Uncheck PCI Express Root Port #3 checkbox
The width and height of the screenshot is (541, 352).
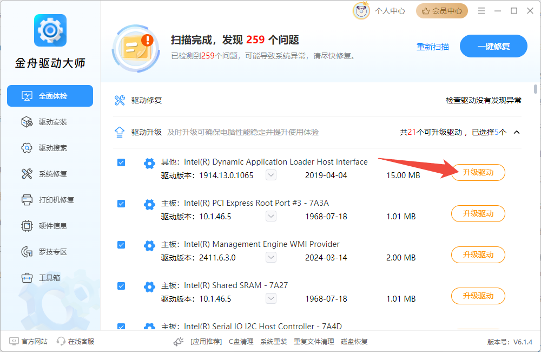point(121,204)
